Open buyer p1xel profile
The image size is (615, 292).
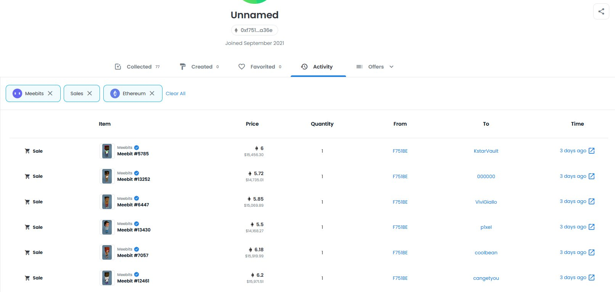pyautogui.click(x=486, y=227)
